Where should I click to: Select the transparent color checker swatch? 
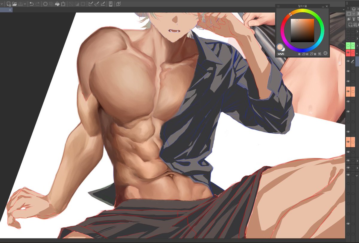coord(281,54)
